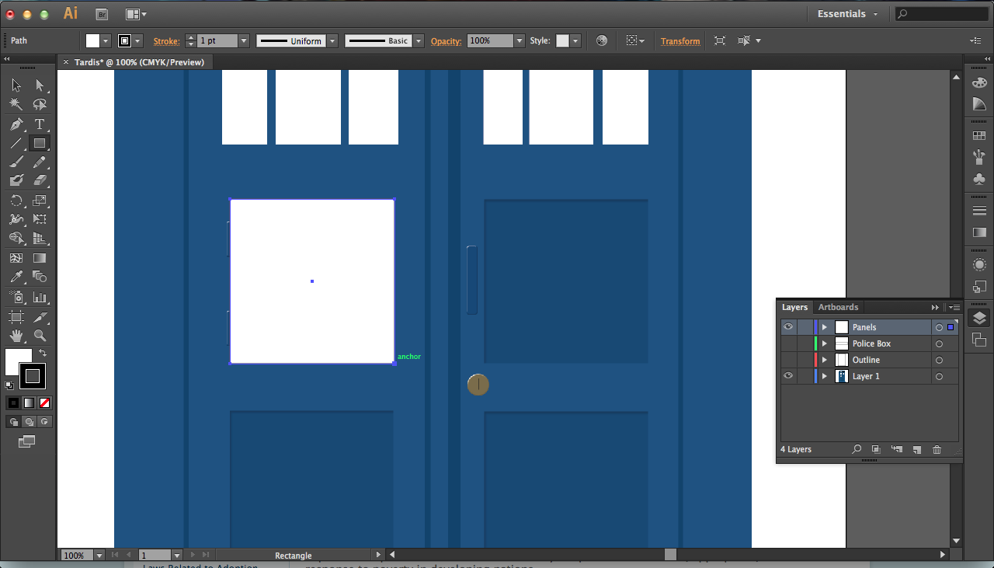This screenshot has width=994, height=568.
Task: Click the create new layer icon
Action: pyautogui.click(x=916, y=449)
